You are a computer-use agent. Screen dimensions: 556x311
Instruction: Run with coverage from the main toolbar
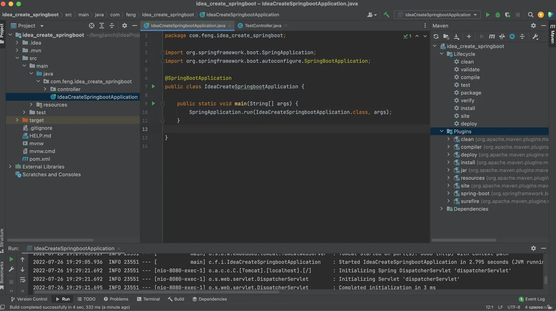508,15
